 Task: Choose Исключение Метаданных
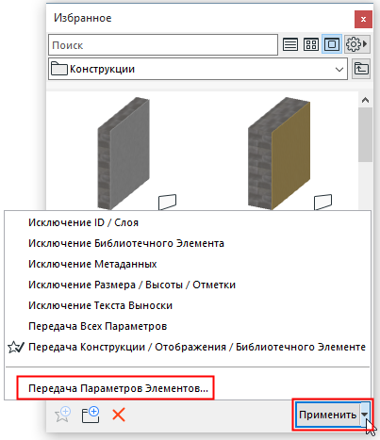[x=188, y=264]
